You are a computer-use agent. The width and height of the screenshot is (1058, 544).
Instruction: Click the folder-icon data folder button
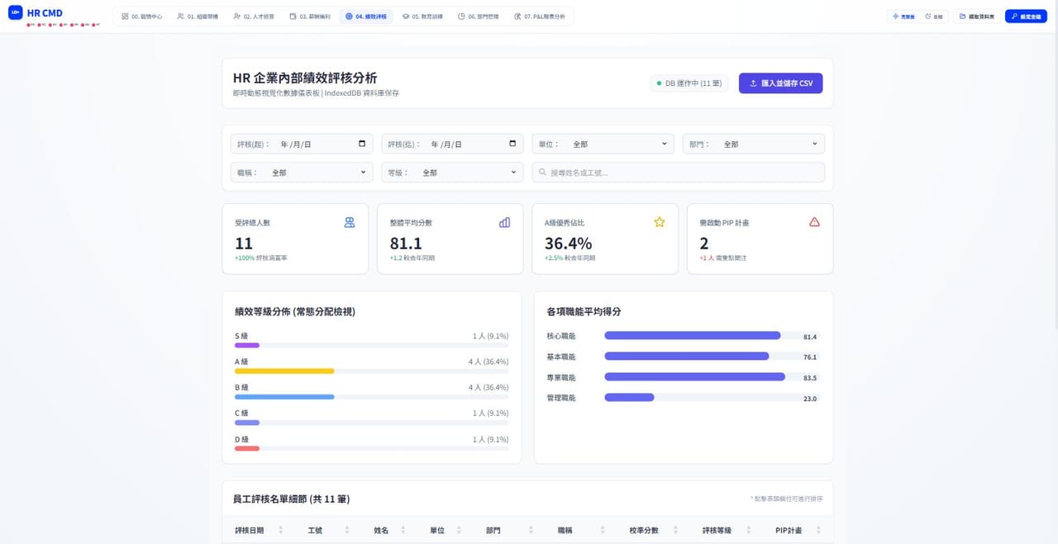(976, 17)
